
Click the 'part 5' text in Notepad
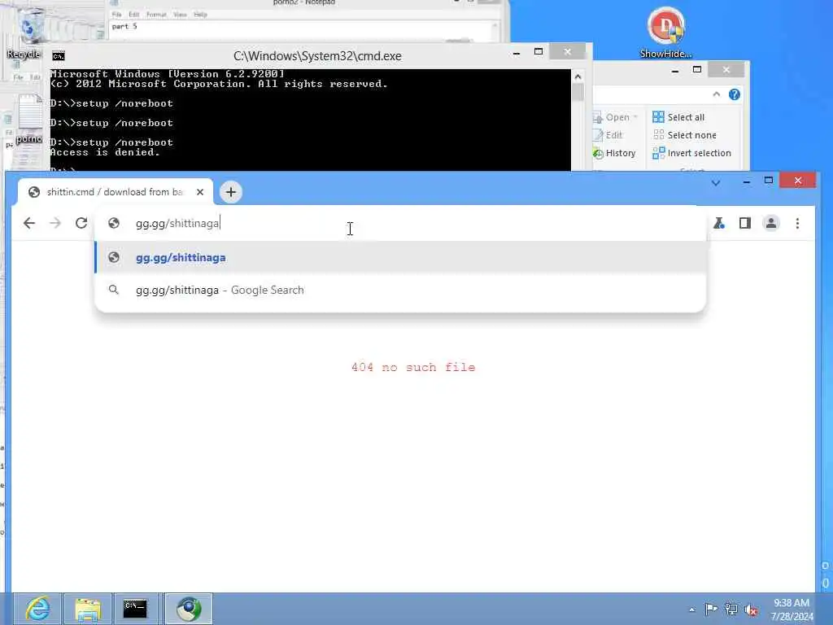(x=124, y=26)
